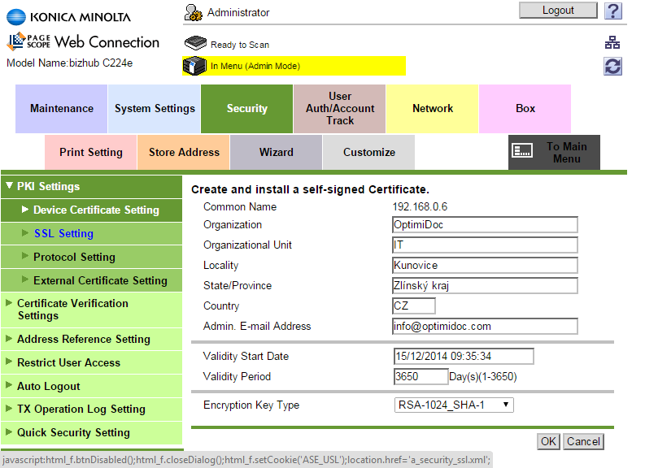Switch to the Network tab
Image resolution: width=645 pixels, height=468 pixels.
point(433,108)
